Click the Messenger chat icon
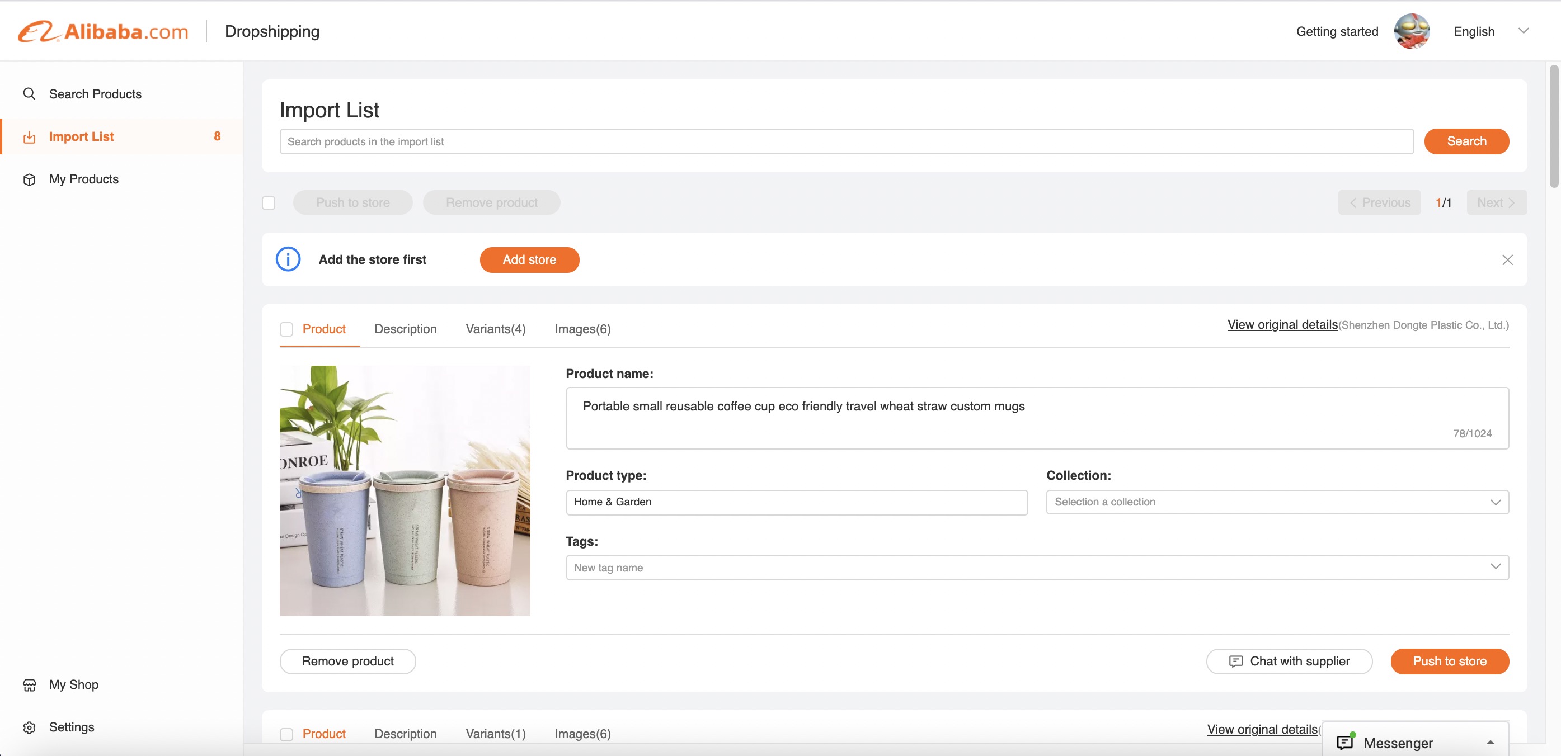 [1344, 742]
